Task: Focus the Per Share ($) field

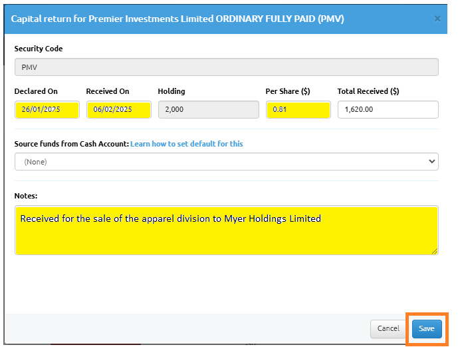Action: tap(298, 109)
